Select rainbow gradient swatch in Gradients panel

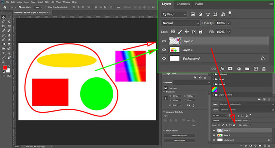tap(214, 90)
